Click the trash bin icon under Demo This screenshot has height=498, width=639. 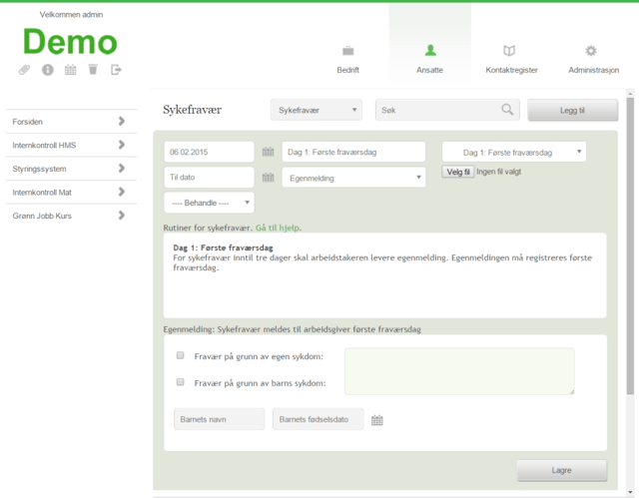[x=93, y=70]
